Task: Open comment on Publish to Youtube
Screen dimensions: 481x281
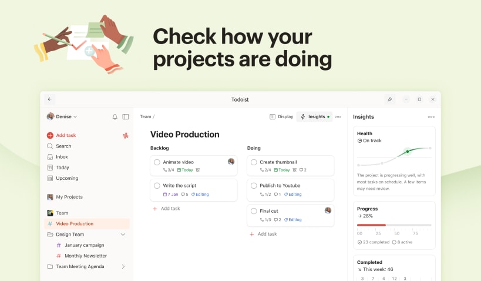Action: coord(277,195)
